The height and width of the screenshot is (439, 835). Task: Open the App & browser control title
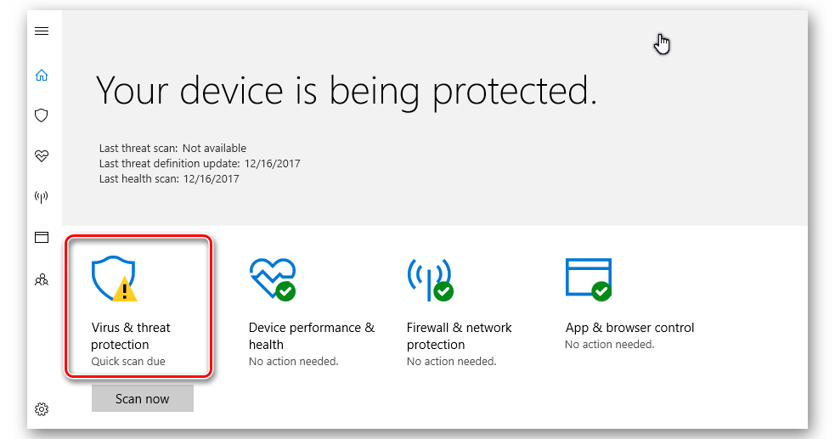(x=629, y=328)
